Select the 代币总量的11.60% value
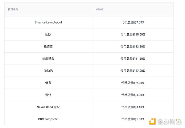This screenshot has width=185, height=128. [x=133, y=58]
